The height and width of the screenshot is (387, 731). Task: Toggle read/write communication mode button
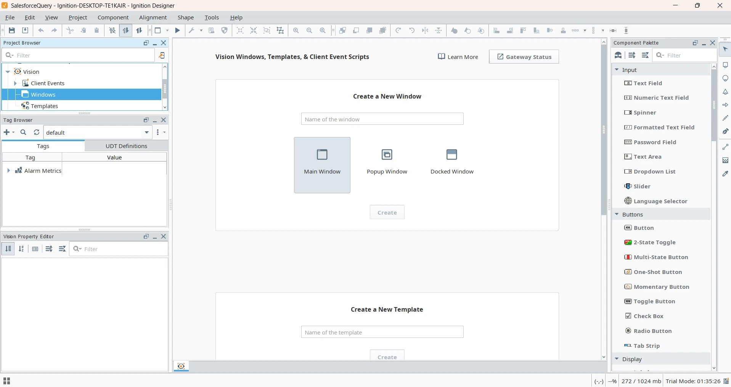tap(139, 30)
